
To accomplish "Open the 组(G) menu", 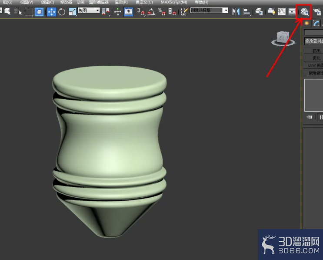I will (8, 2).
